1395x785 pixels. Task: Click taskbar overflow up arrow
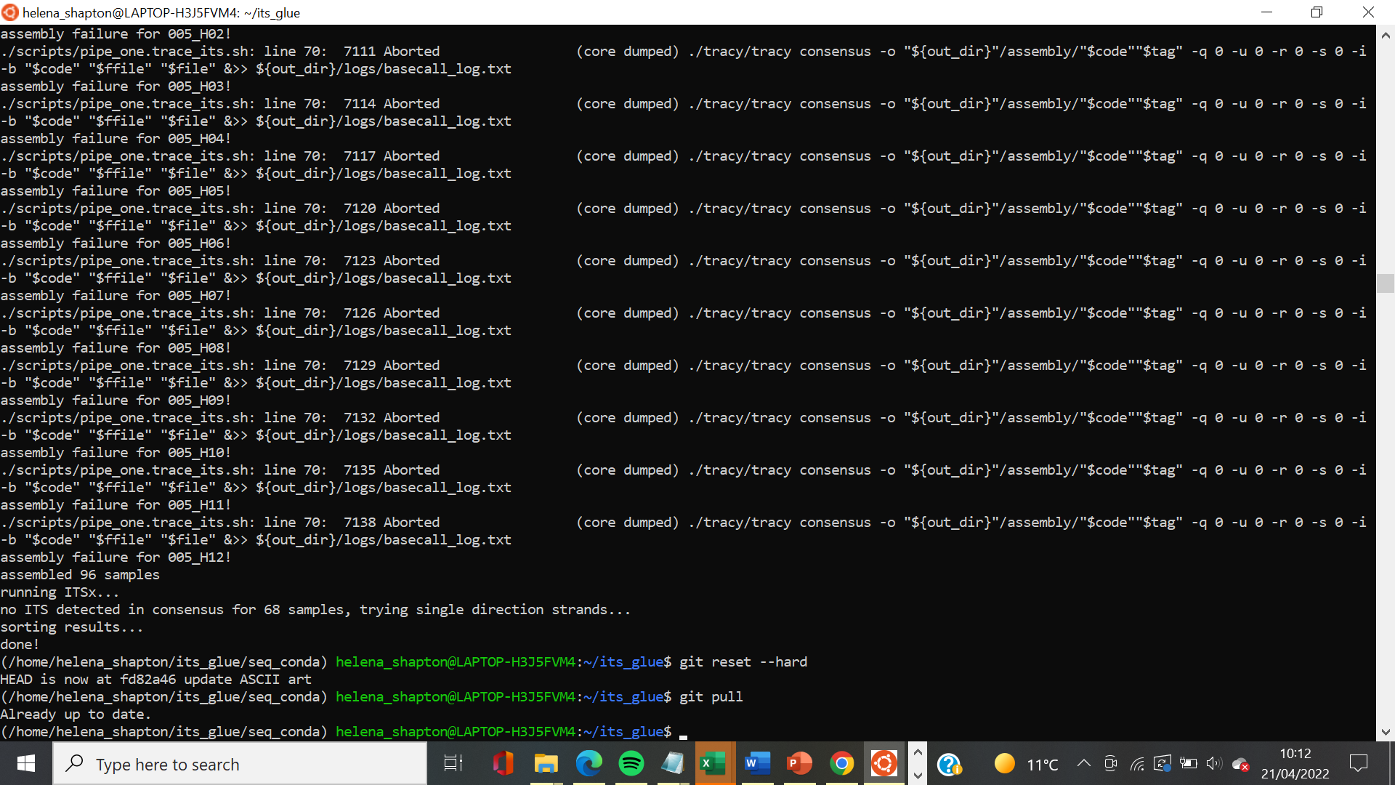pos(918,752)
